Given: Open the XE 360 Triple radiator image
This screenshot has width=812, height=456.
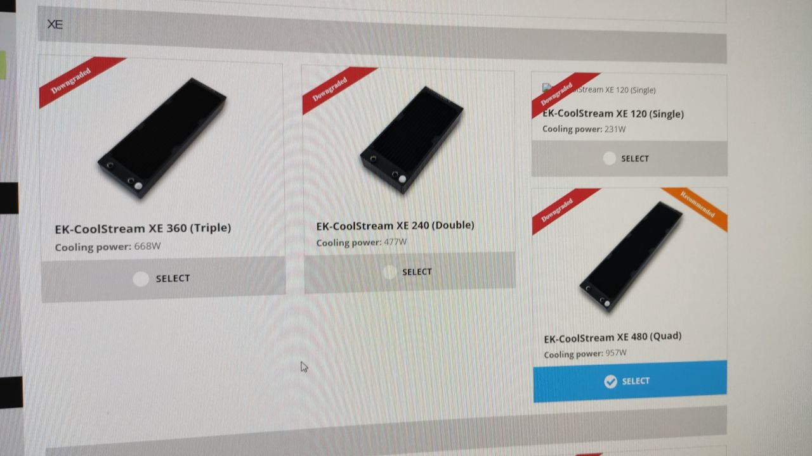Looking at the screenshot, I should (162, 137).
